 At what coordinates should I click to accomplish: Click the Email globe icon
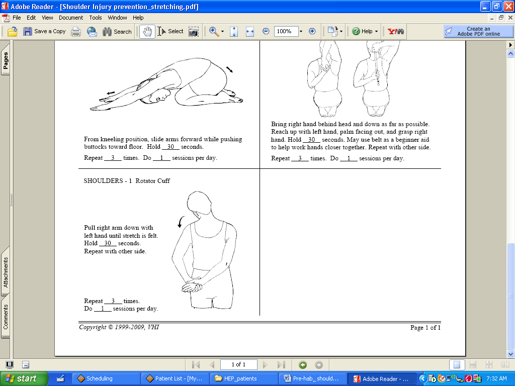click(x=92, y=32)
